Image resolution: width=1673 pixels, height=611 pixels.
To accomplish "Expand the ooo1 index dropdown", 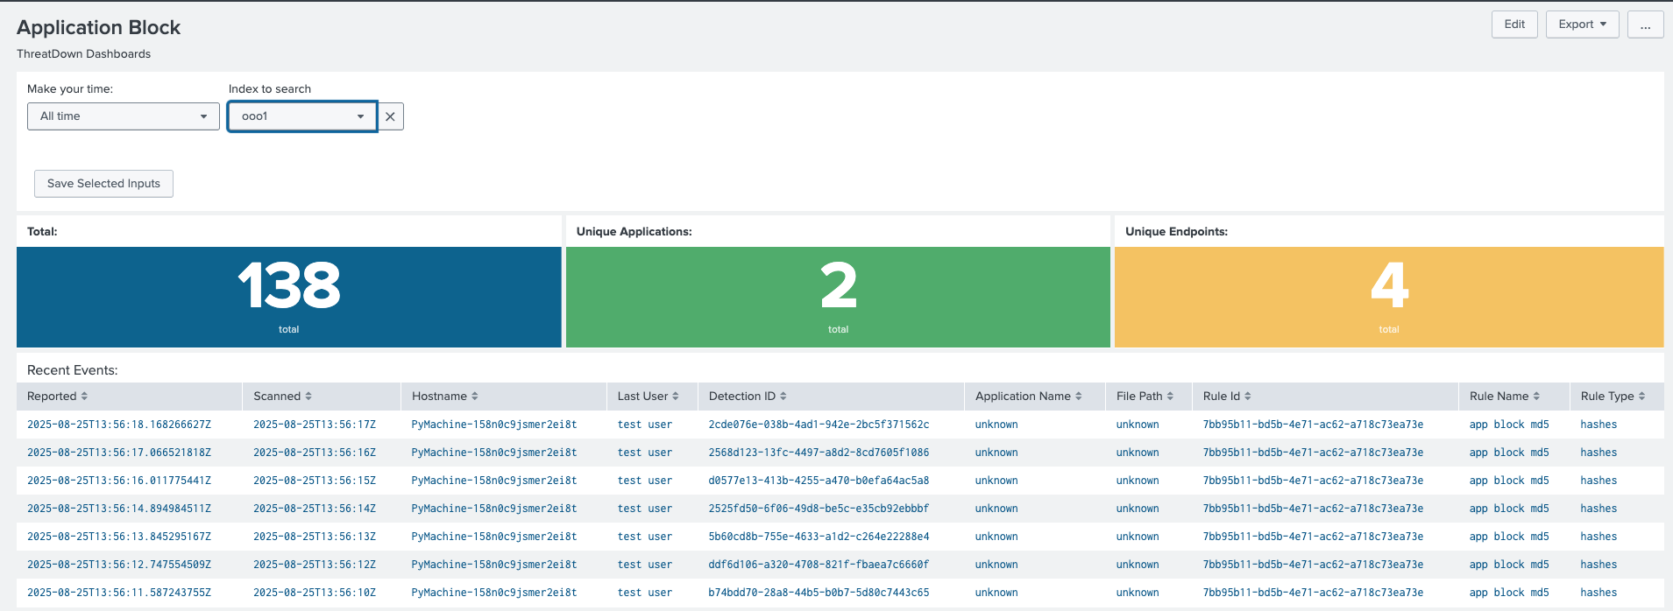I will click(302, 116).
